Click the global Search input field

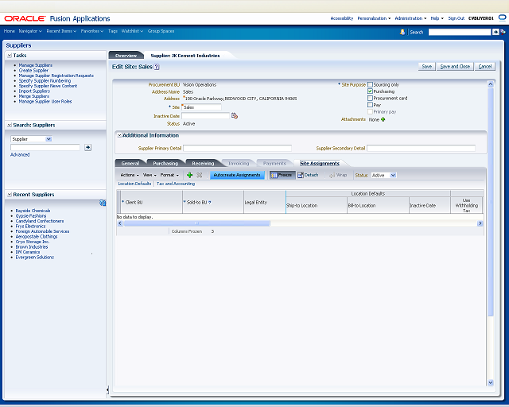coord(460,32)
